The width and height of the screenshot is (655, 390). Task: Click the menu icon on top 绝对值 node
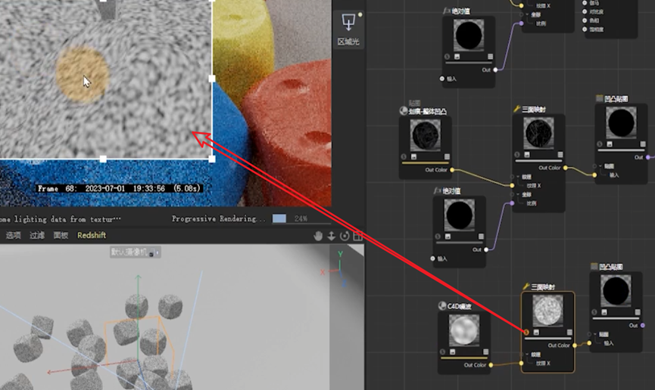pyautogui.click(x=490, y=57)
